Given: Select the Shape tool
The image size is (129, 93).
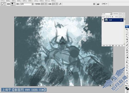Looking at the screenshot, I should click(127, 73).
